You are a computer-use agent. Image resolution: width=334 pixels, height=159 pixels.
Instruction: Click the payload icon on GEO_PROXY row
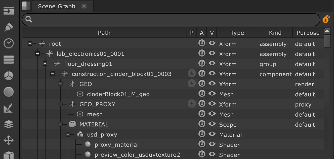coord(192,104)
